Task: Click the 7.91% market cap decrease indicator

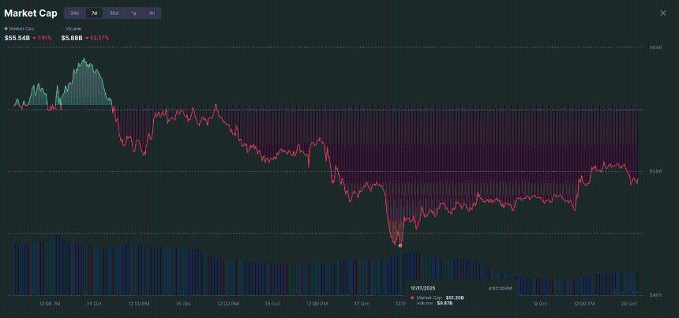Action: 43,38
